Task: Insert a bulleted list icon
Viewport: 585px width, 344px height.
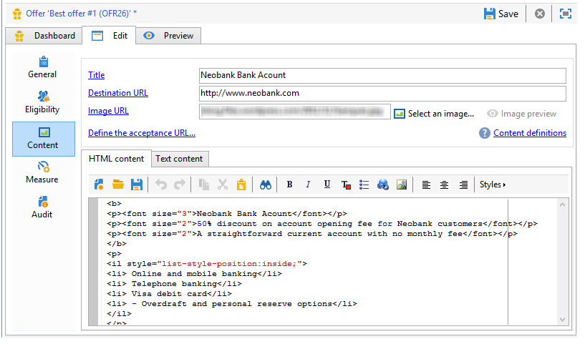Action: click(x=364, y=185)
